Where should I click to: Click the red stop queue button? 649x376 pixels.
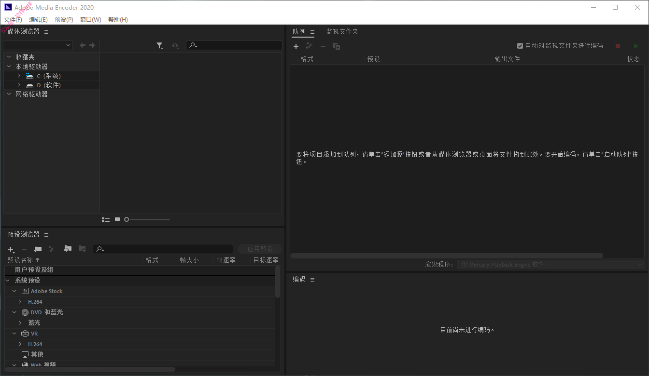(x=618, y=46)
